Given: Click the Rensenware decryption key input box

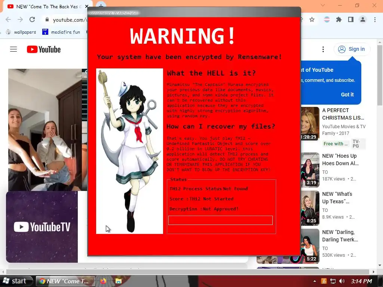Looking at the screenshot, I should coord(220,220).
